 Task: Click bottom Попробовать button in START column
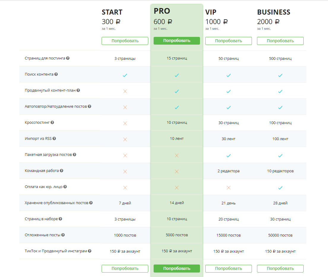[x=125, y=268]
